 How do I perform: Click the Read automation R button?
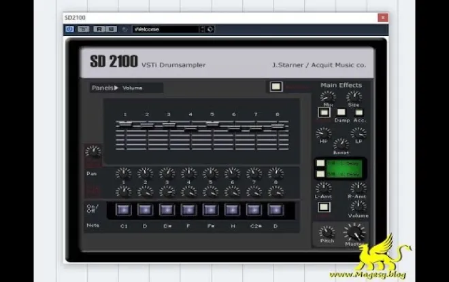click(98, 29)
